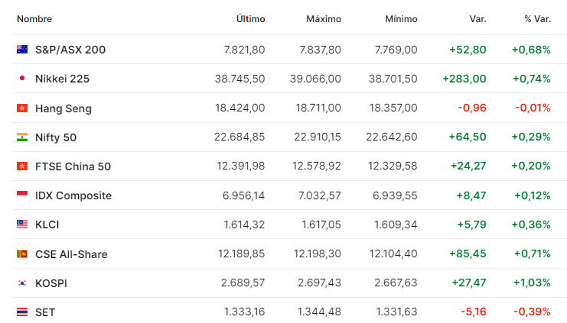Sort by the Último column header

[x=250, y=19]
